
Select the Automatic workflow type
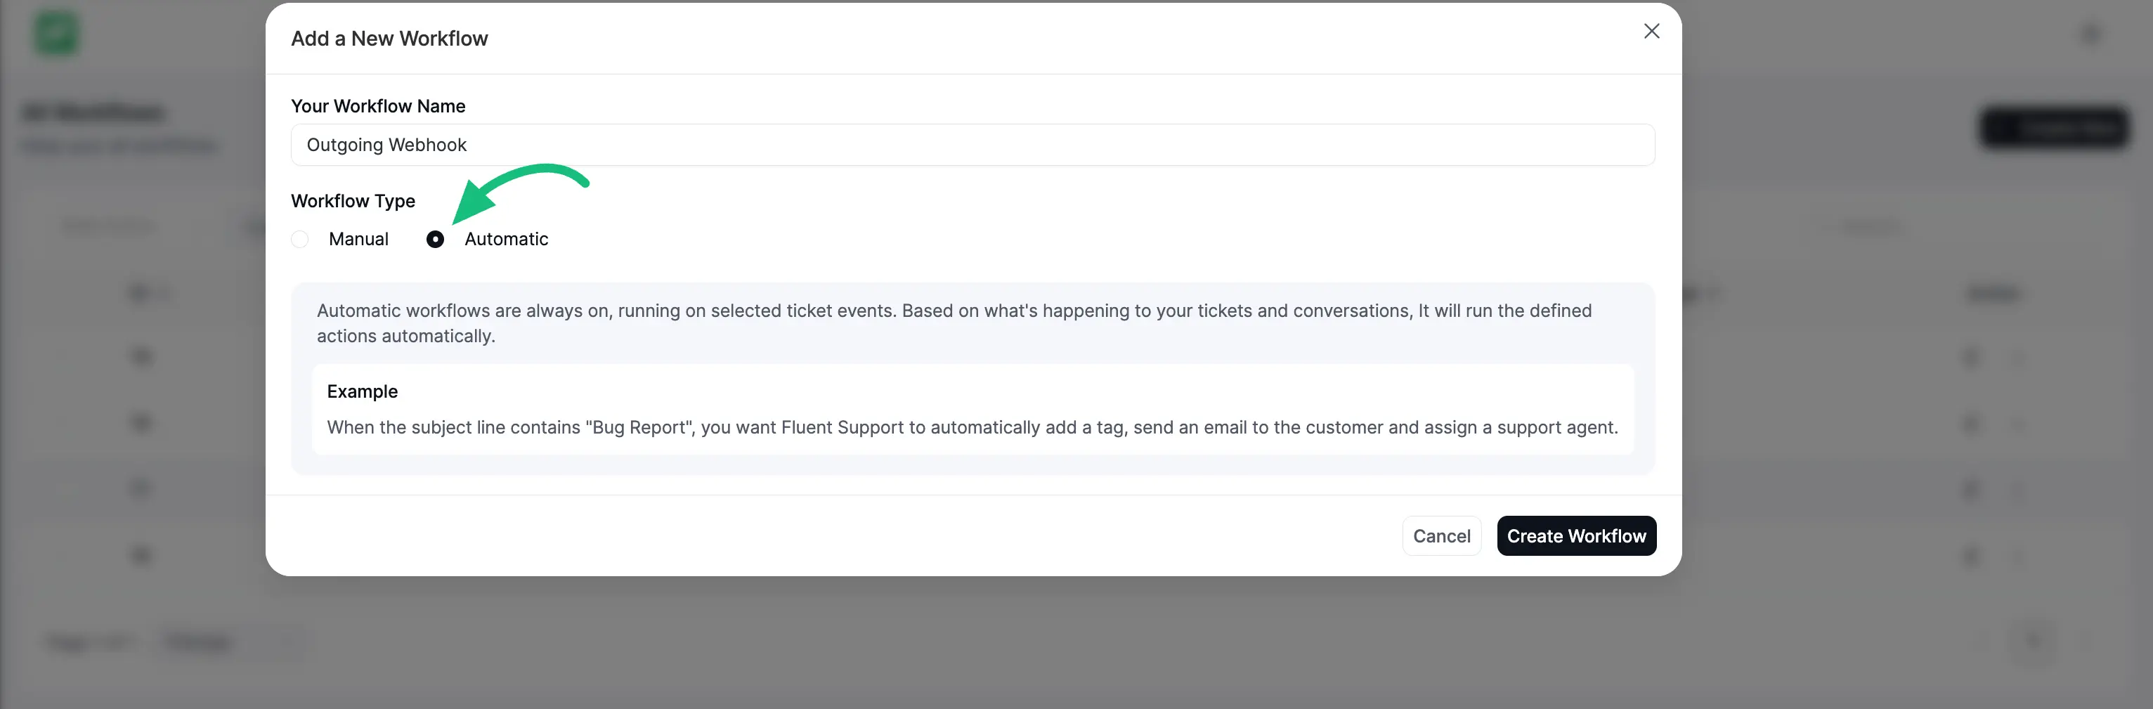tap(435, 239)
